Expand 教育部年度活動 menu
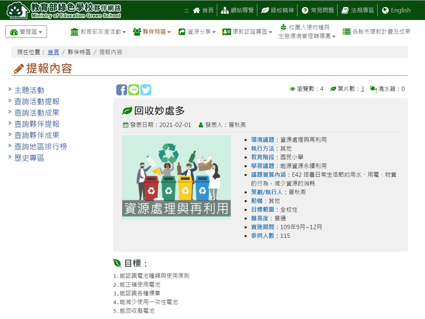 (x=98, y=32)
